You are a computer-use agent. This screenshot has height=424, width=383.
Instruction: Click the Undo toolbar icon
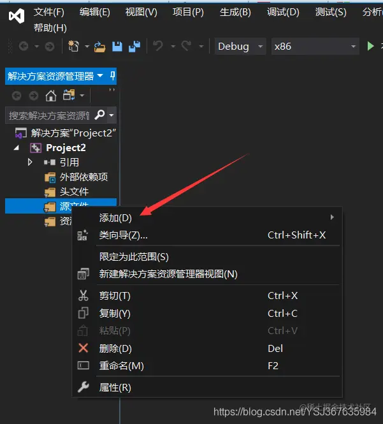pos(158,46)
